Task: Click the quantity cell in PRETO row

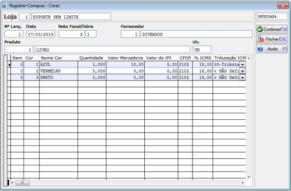Action: pyautogui.click(x=92, y=77)
